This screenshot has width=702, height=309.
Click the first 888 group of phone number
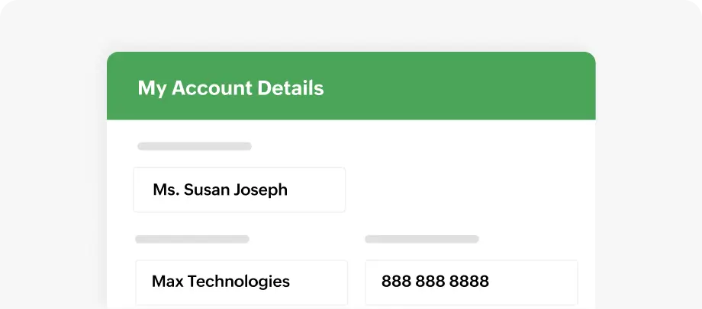[396, 282]
